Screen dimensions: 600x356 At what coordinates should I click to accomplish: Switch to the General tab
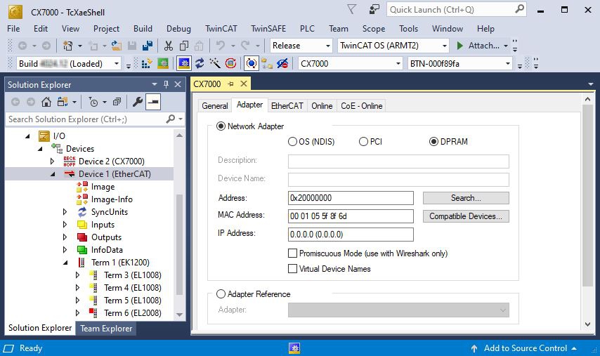tap(215, 106)
